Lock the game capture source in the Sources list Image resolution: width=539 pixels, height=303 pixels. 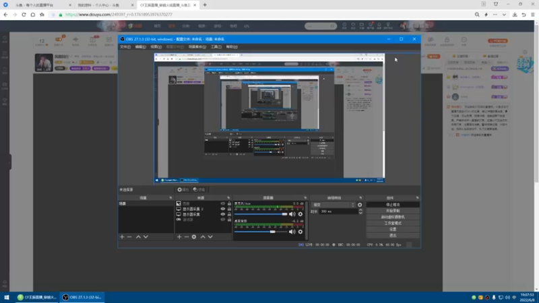229,220
